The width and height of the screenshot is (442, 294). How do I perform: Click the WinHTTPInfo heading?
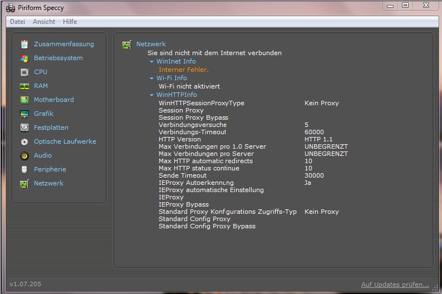tap(176, 95)
